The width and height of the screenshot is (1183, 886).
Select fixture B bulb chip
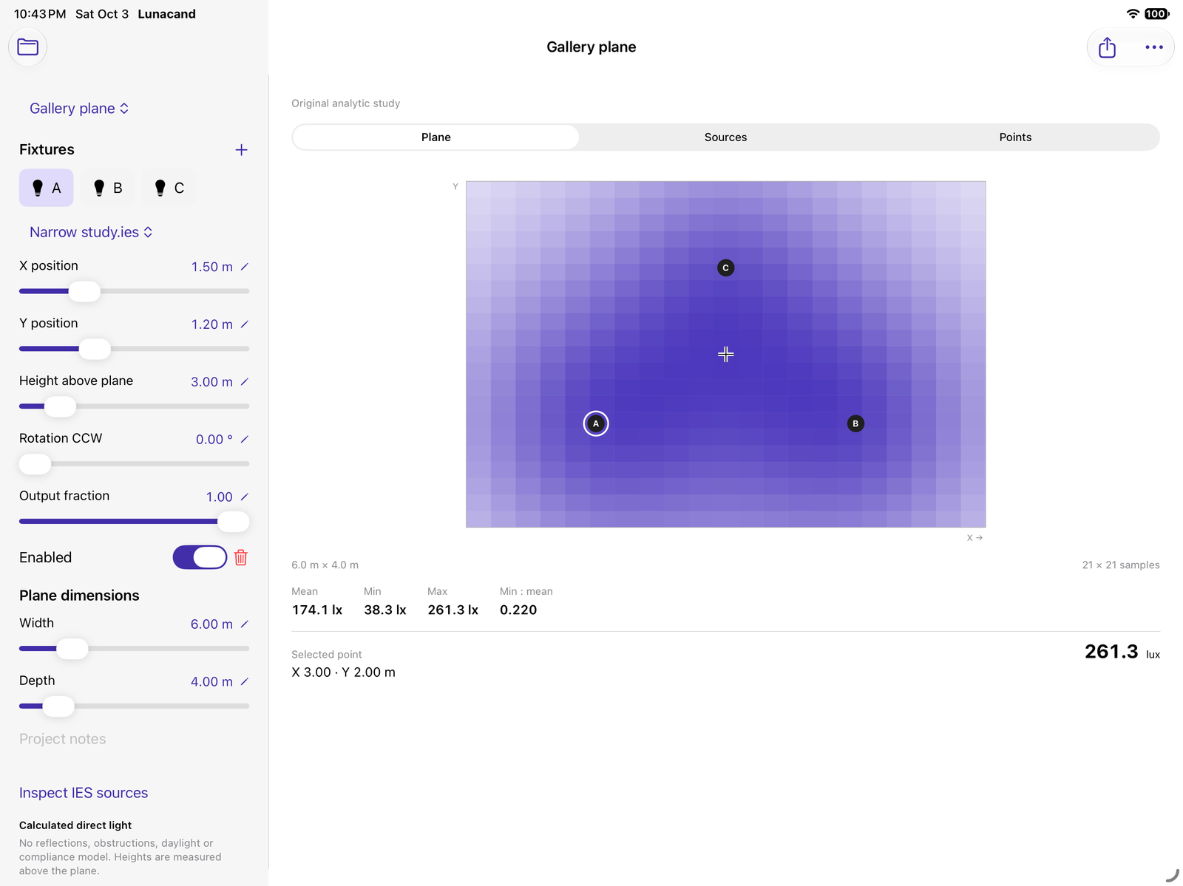[x=108, y=188]
